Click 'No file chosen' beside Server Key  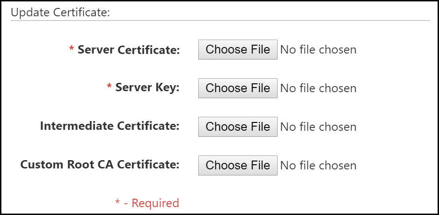click(318, 88)
